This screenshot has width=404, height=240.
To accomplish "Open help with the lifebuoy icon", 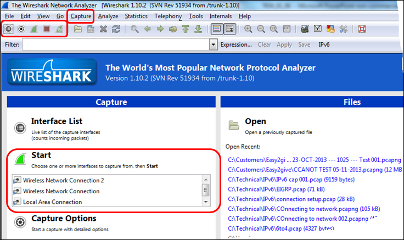I will pos(362,29).
